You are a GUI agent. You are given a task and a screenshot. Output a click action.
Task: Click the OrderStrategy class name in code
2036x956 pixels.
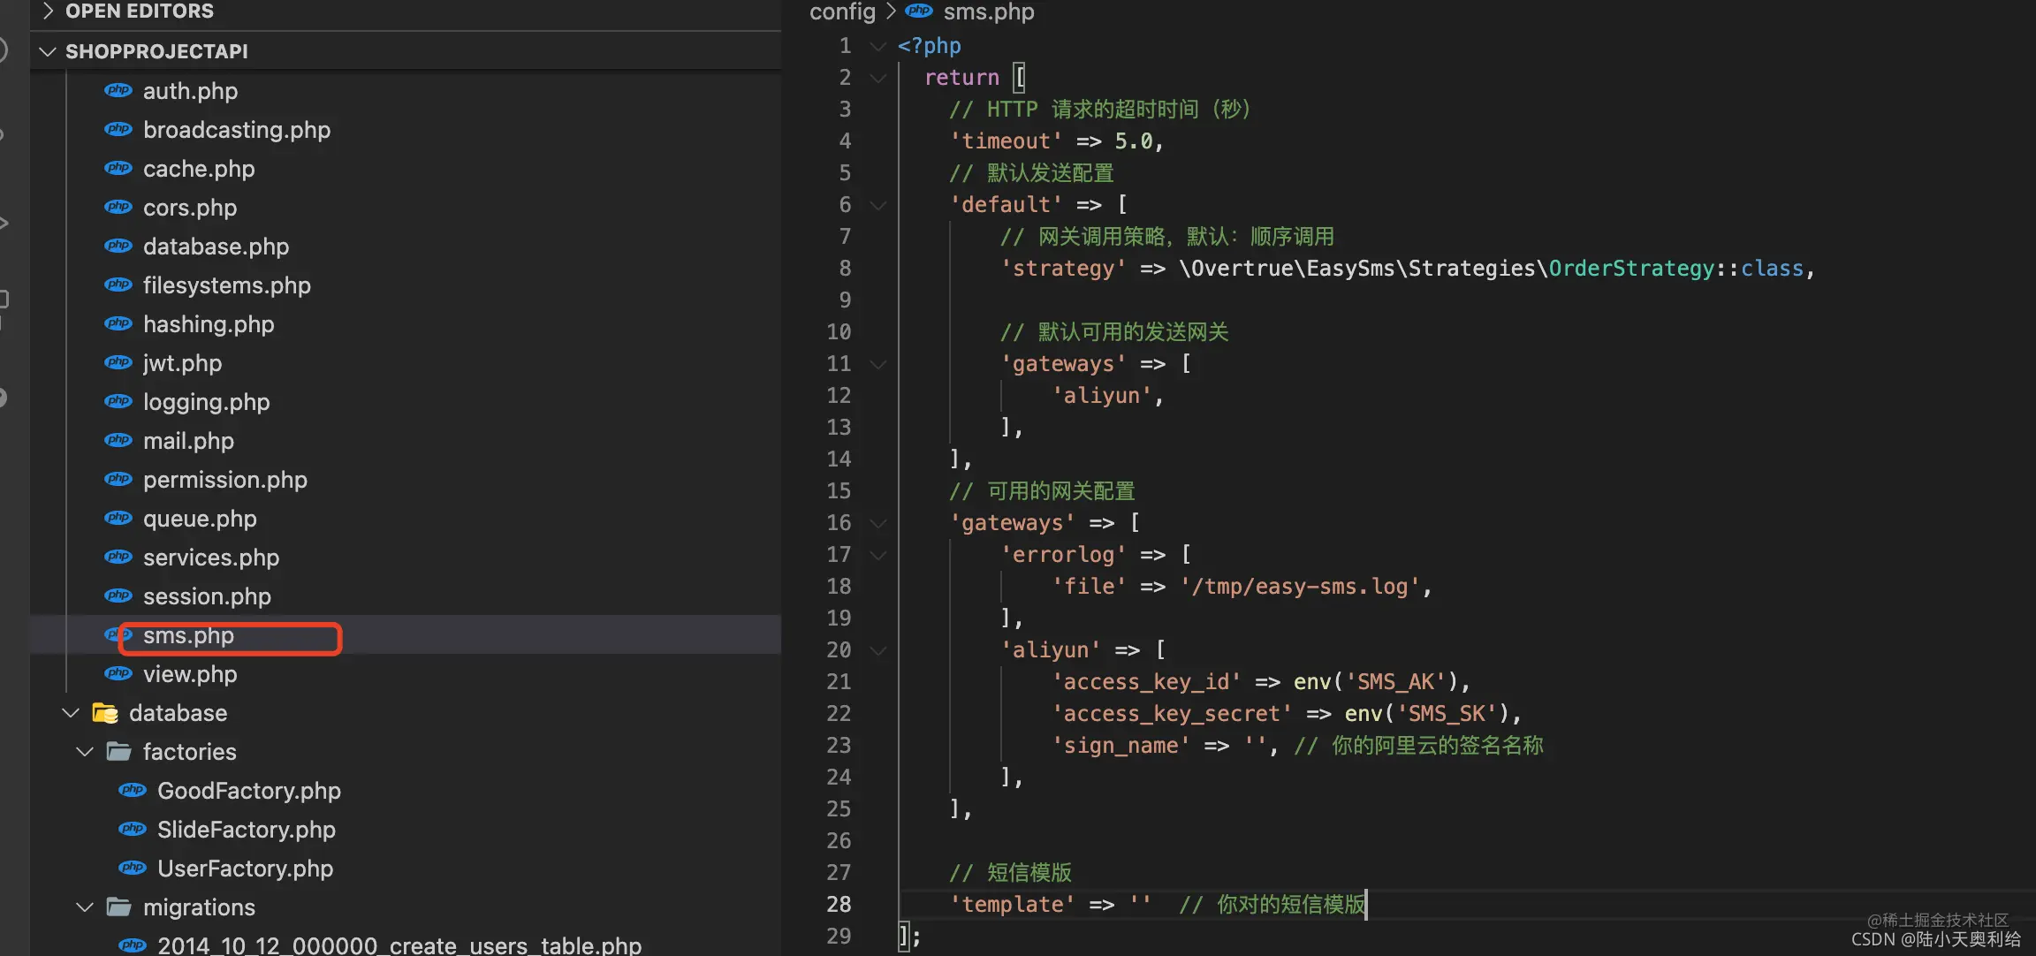[1631, 269]
